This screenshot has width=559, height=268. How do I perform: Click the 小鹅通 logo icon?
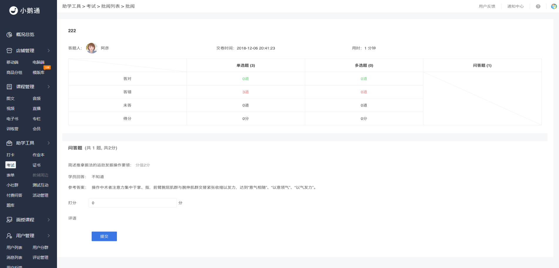click(x=14, y=11)
